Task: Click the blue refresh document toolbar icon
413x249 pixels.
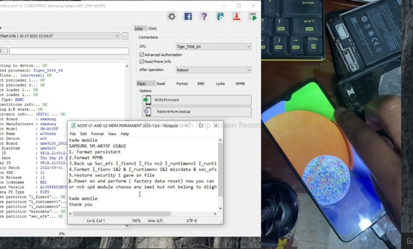Action: 220,17
